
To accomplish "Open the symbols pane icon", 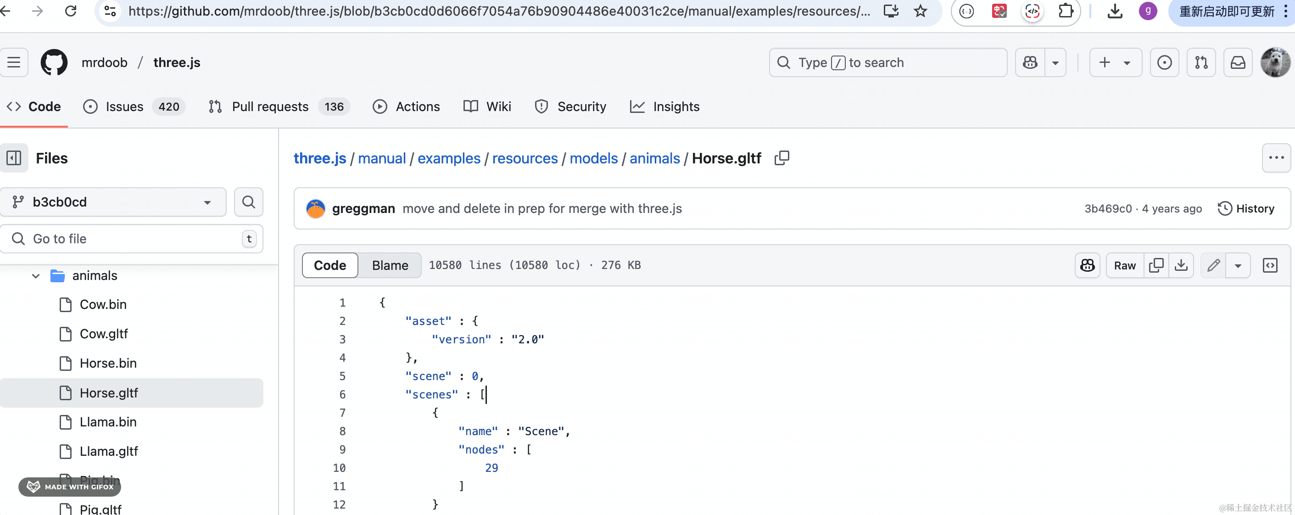I will (x=1270, y=265).
